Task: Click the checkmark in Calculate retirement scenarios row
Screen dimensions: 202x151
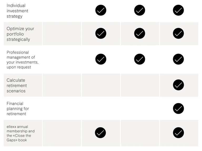Action: pyautogui.click(x=178, y=85)
